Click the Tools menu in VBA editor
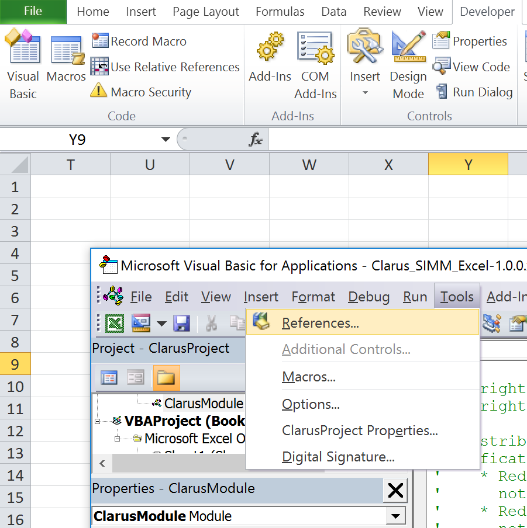 (x=457, y=296)
